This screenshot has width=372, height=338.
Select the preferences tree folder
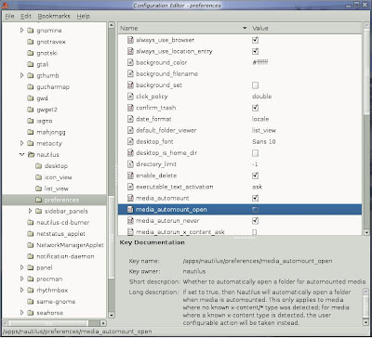point(55,200)
